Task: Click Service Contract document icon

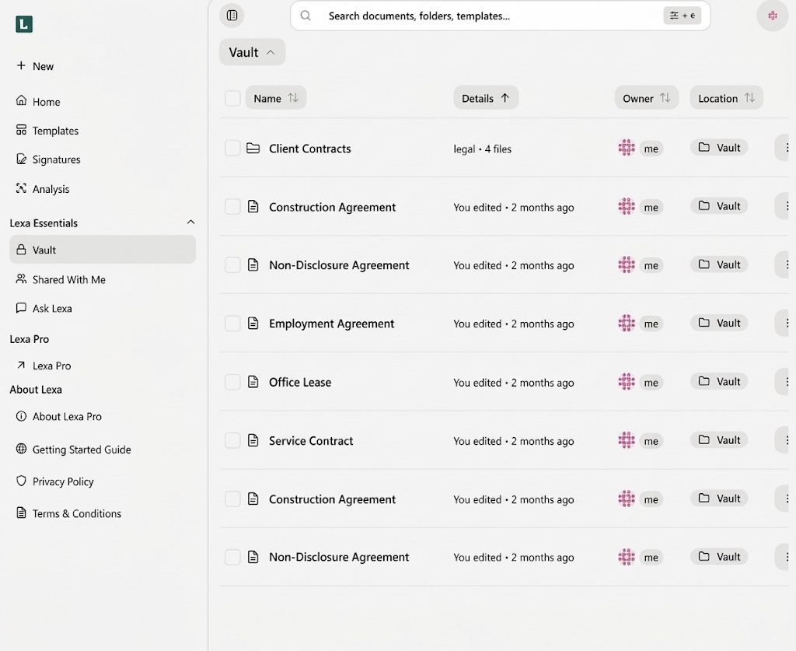Action: (253, 440)
